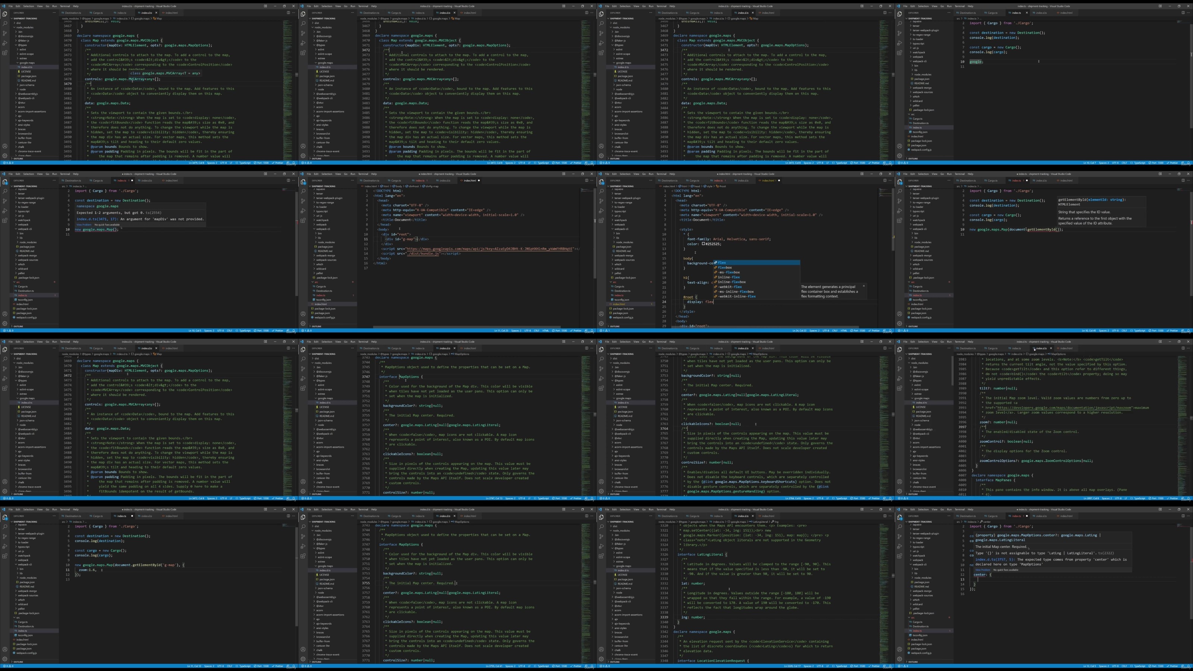Collapse src folder in flex autocomplete window

coord(614,282)
